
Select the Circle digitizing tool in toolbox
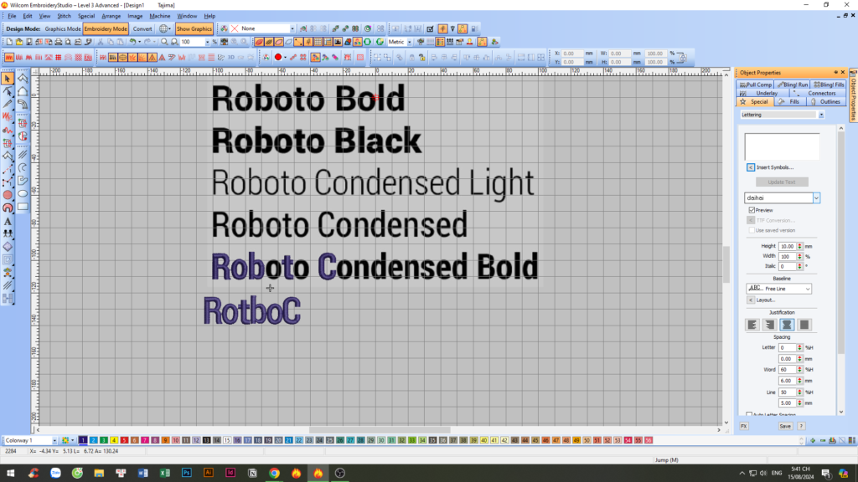(x=8, y=194)
